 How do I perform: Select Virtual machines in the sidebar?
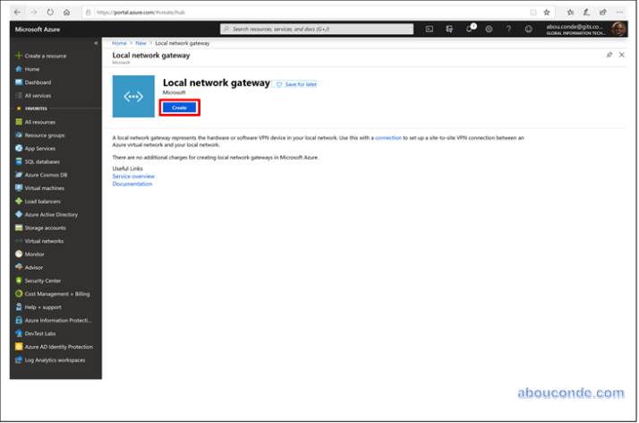point(44,188)
